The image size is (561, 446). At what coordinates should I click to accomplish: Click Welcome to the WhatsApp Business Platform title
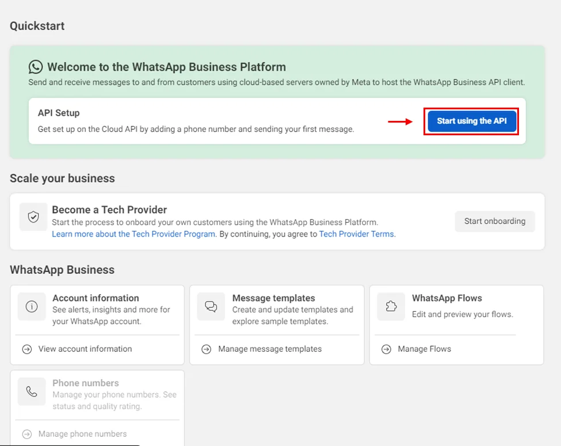pyautogui.click(x=167, y=67)
